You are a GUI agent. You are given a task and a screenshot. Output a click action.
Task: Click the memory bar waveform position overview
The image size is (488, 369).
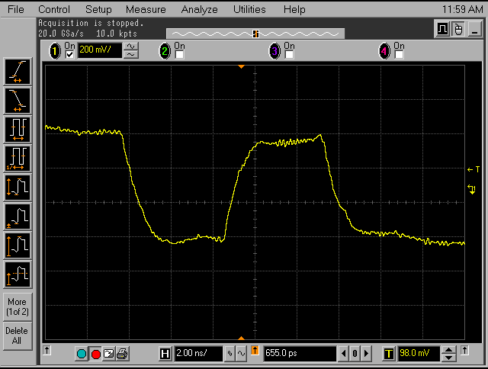[x=255, y=34]
